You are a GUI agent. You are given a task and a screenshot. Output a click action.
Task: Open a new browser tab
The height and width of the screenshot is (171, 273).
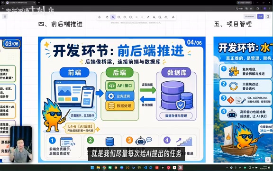(39, 3)
